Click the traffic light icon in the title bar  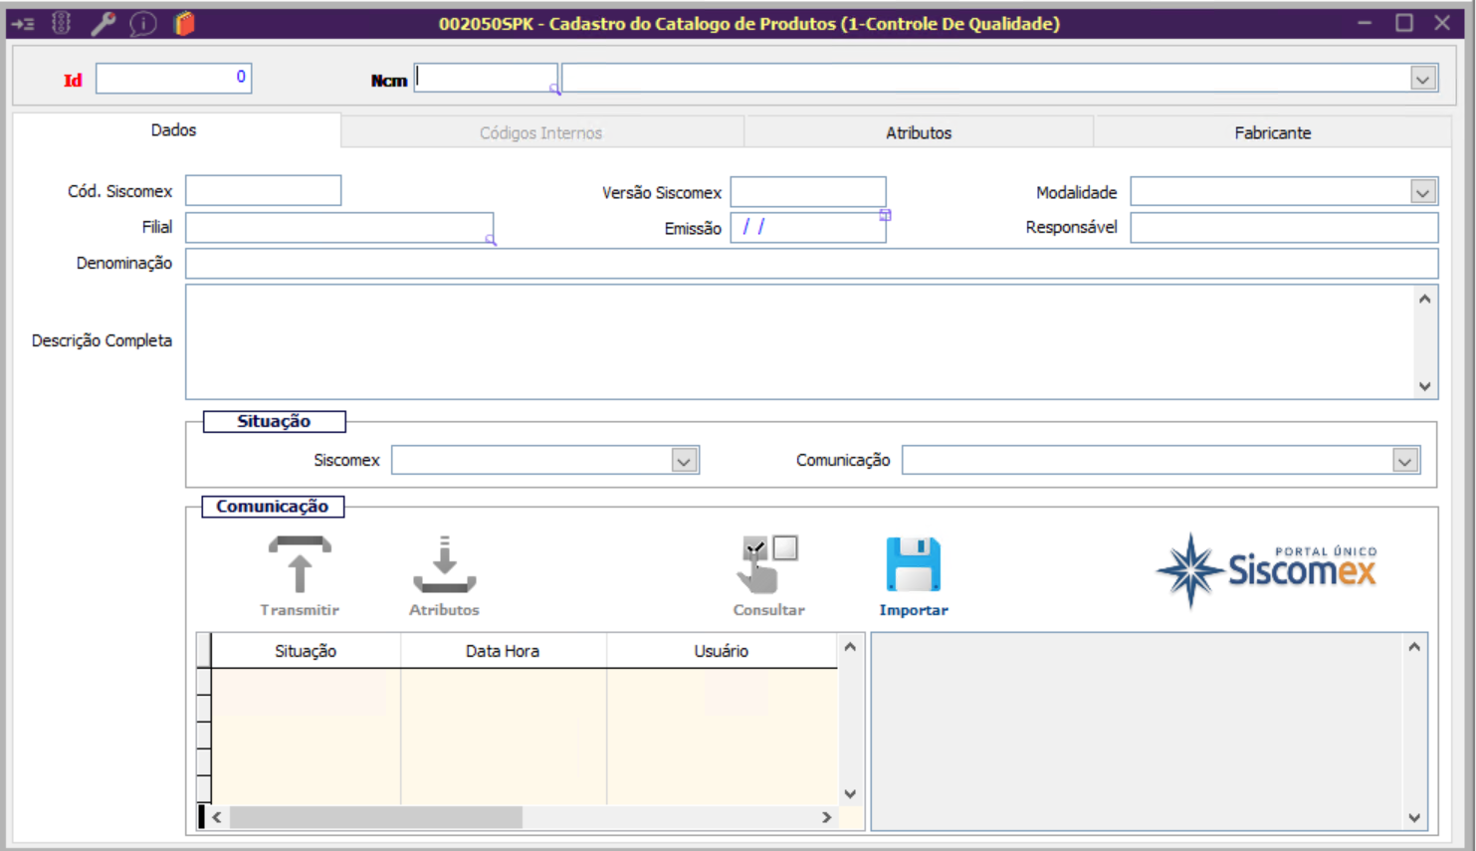click(x=62, y=23)
